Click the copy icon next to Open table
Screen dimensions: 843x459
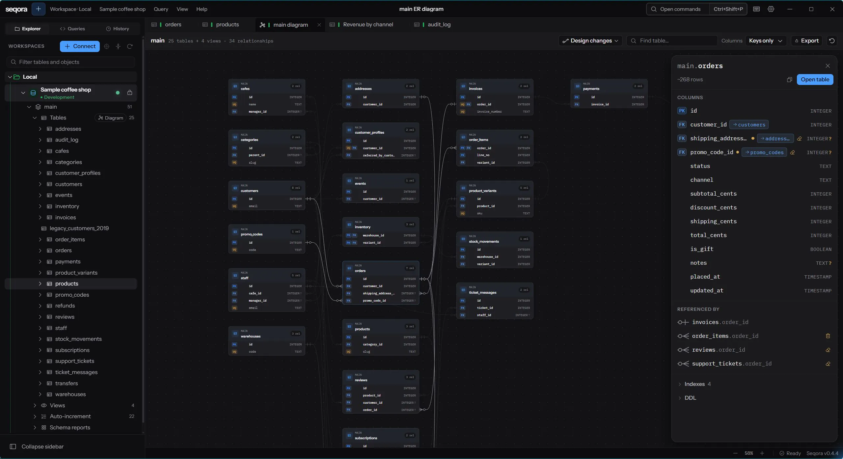(789, 80)
